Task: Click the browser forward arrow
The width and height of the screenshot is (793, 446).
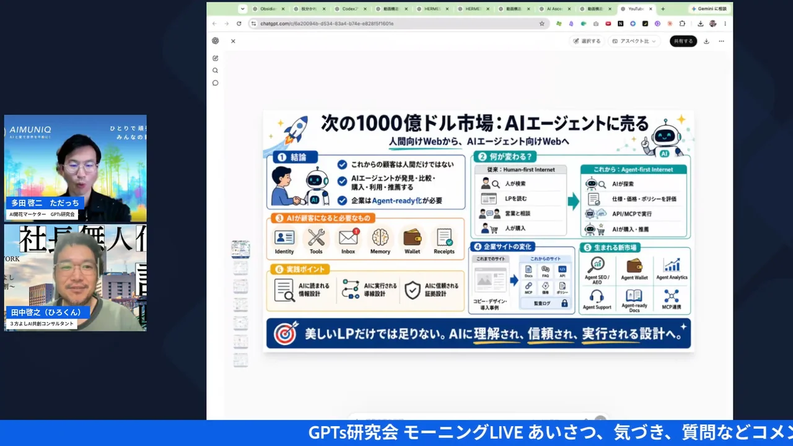Action: (x=227, y=24)
